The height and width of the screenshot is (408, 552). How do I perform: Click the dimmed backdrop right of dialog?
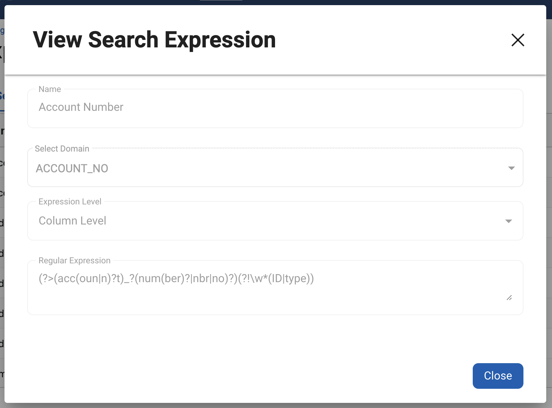(x=549, y=224)
